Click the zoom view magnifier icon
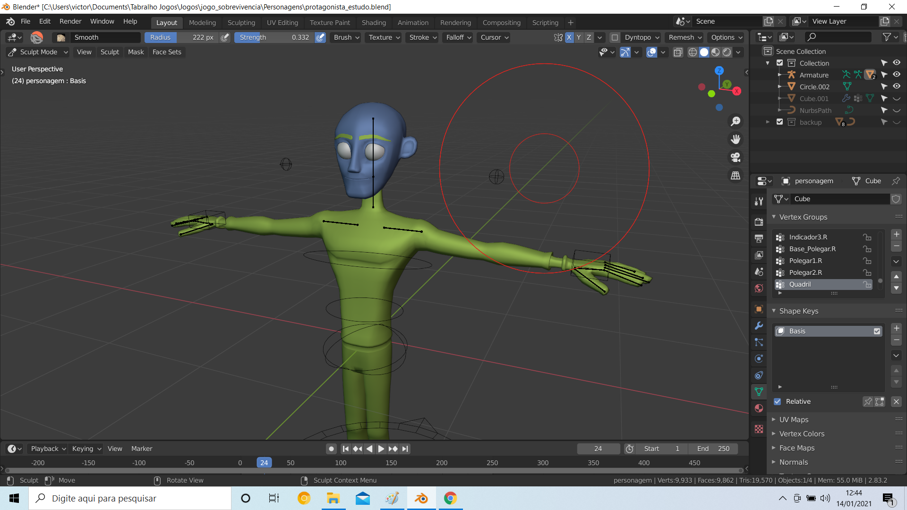The width and height of the screenshot is (907, 510). click(736, 121)
